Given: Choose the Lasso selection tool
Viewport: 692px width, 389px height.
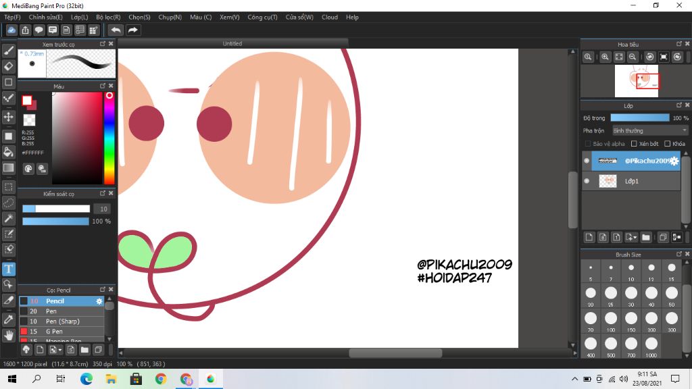Looking at the screenshot, I should pyautogui.click(x=8, y=203).
